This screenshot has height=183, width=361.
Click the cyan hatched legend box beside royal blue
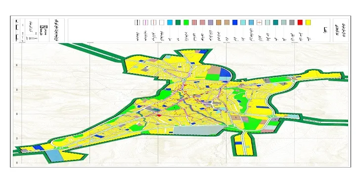pyautogui.click(x=243, y=22)
